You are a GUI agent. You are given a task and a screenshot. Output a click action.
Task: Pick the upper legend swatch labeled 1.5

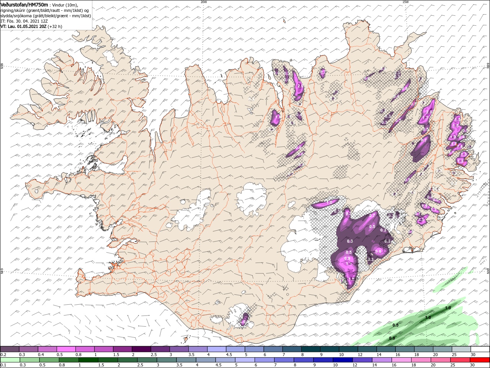point(122,349)
